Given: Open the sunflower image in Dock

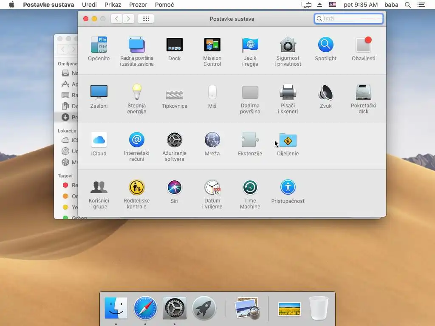Looking at the screenshot, I should pyautogui.click(x=289, y=309).
